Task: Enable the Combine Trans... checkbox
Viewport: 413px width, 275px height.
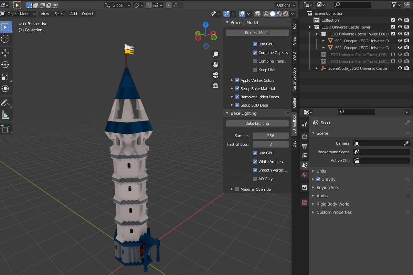Action: pyautogui.click(x=255, y=61)
